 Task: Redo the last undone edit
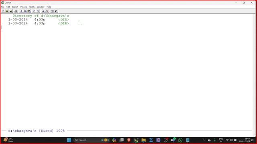point(38,11)
